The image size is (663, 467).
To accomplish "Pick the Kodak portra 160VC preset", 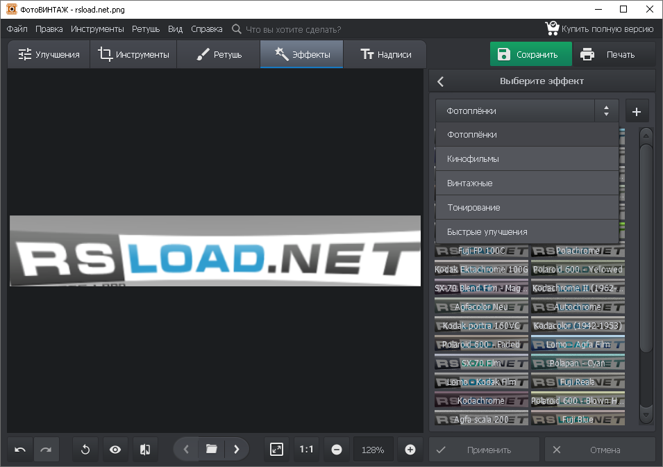I will point(482,326).
